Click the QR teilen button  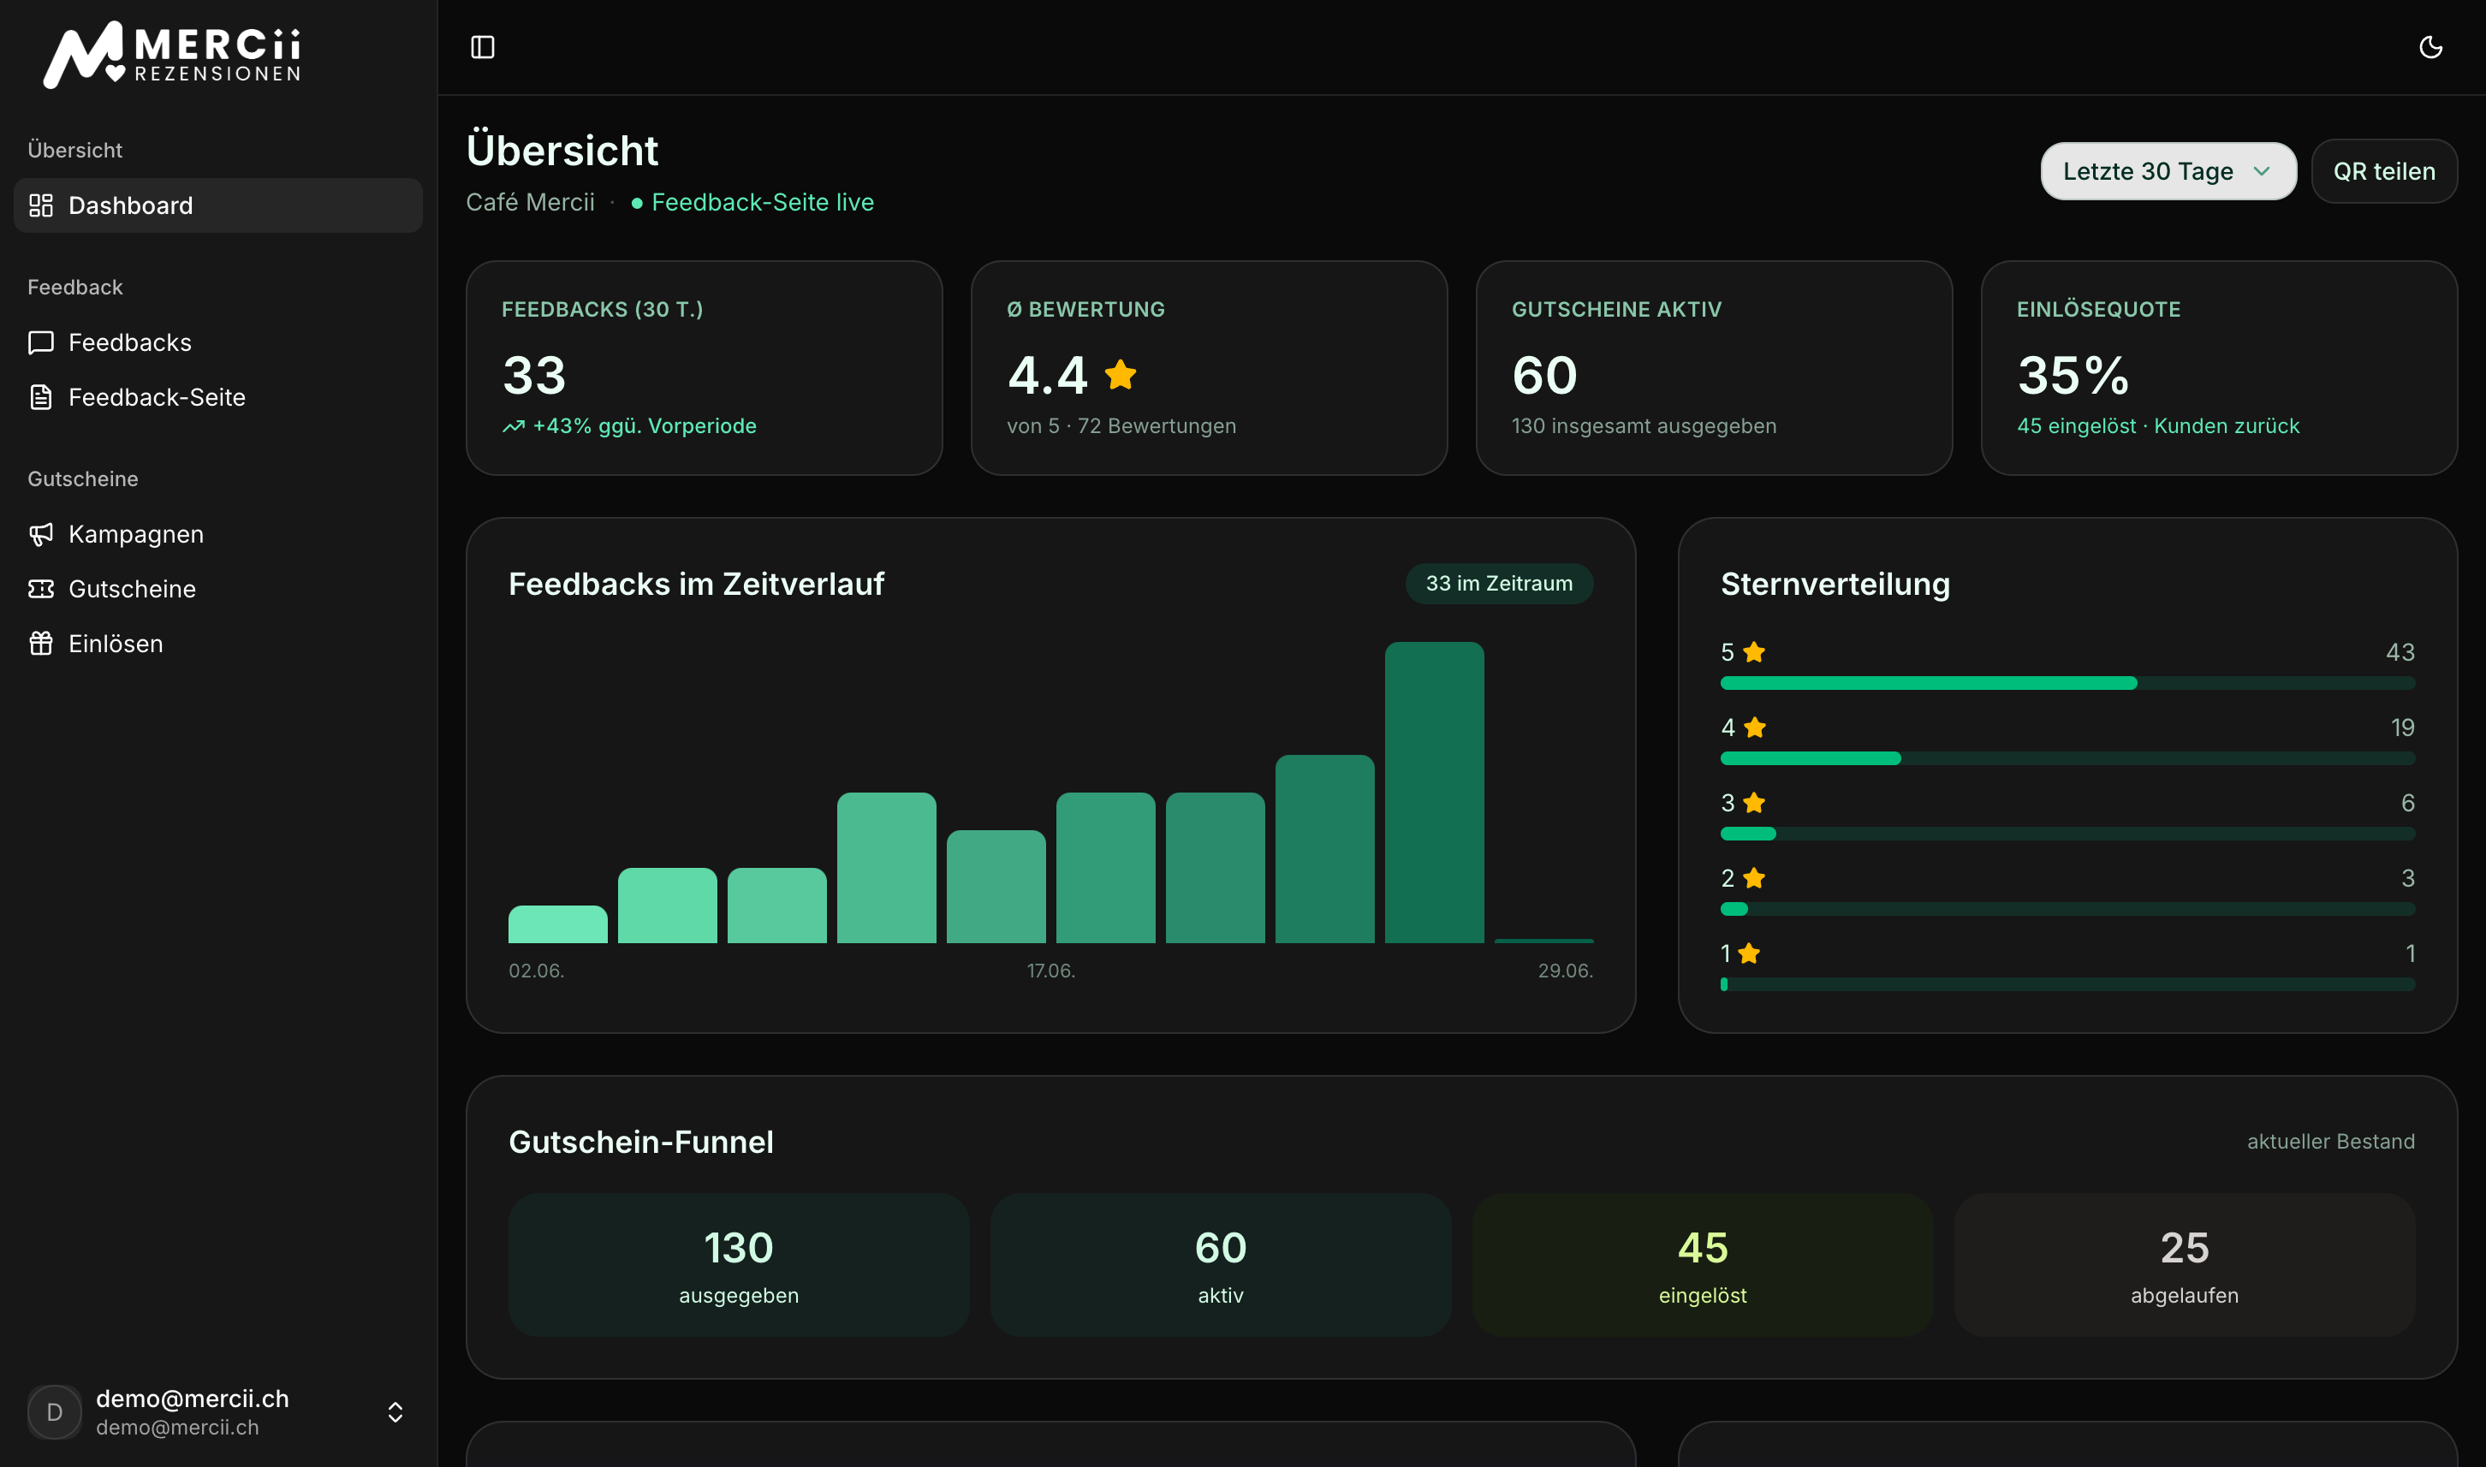point(2384,171)
